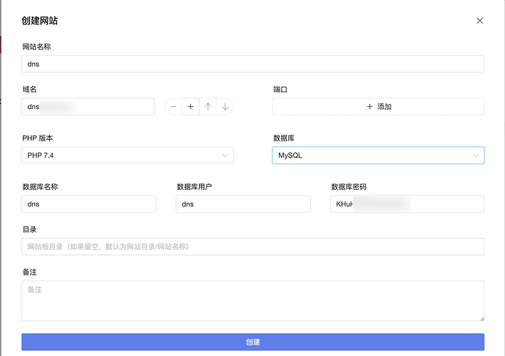Click the plus icon to add domain

[x=190, y=107]
